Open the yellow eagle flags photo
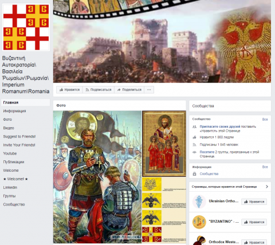Image resolution: width=275 pixels, height=245 pixels. [x=164, y=210]
